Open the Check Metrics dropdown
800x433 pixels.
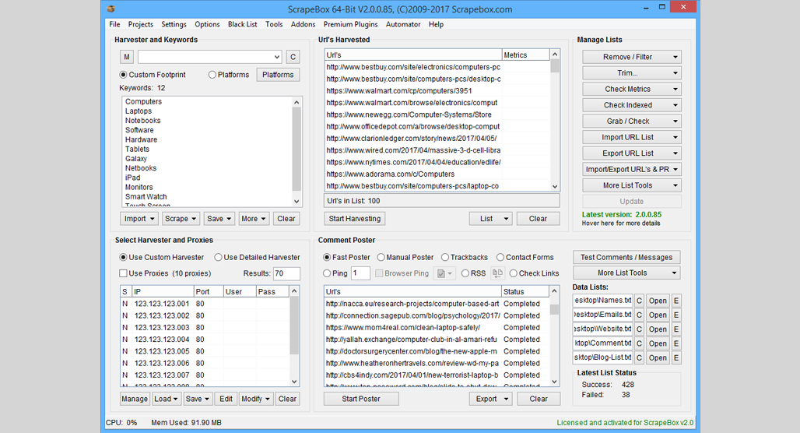[x=632, y=89]
